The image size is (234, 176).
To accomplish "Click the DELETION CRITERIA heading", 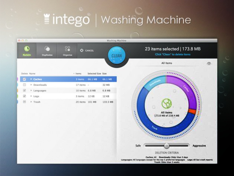I will click(x=167, y=153).
